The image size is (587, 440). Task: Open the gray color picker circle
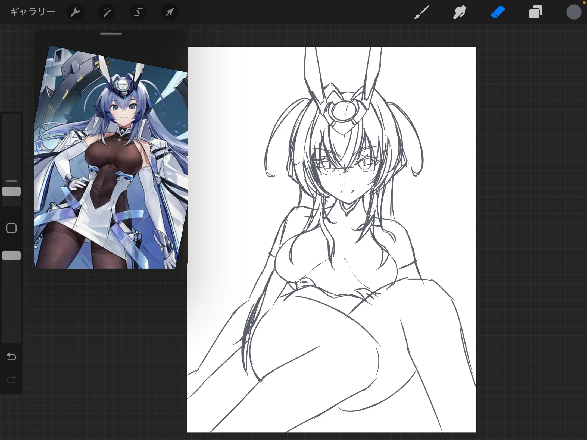(574, 12)
